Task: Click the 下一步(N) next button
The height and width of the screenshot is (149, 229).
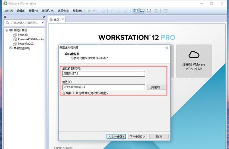Action: (137, 137)
